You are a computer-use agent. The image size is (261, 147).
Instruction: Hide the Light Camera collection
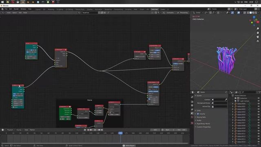pos(259,101)
